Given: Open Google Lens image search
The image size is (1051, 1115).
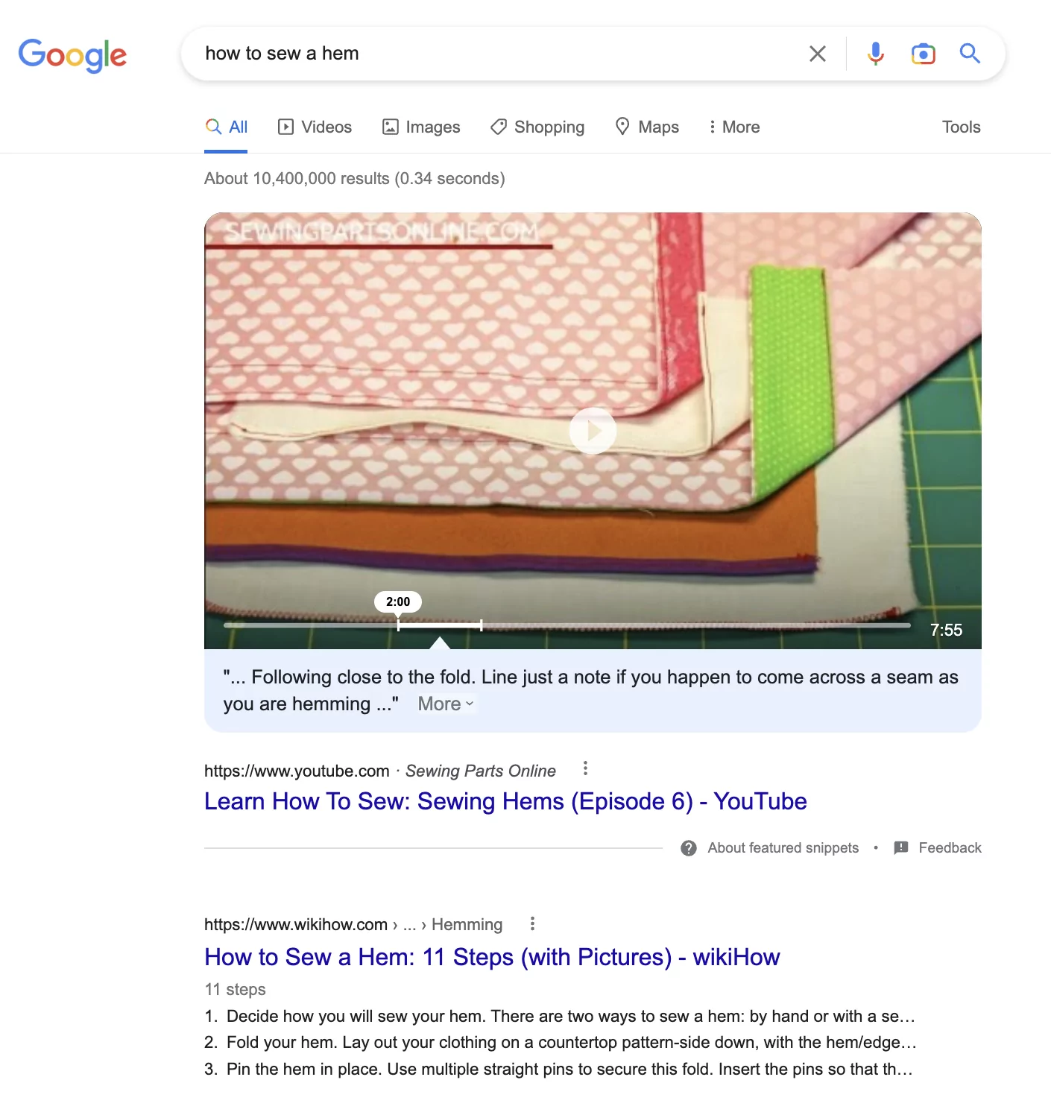Looking at the screenshot, I should [922, 53].
